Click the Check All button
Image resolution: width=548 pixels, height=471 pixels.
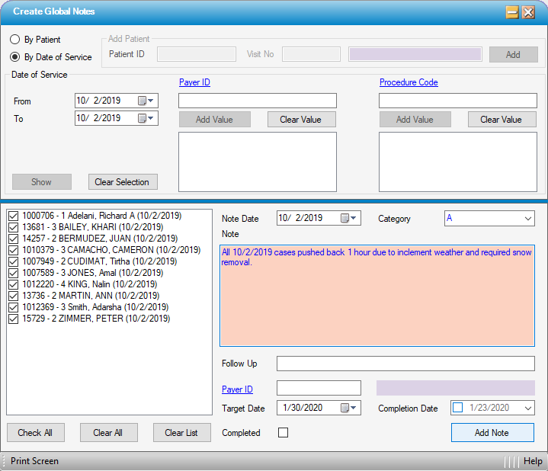click(x=35, y=433)
